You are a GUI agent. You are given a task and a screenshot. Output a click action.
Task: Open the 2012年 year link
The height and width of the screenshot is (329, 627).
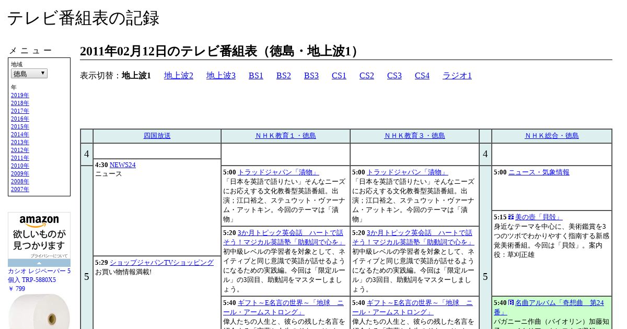[x=20, y=150]
